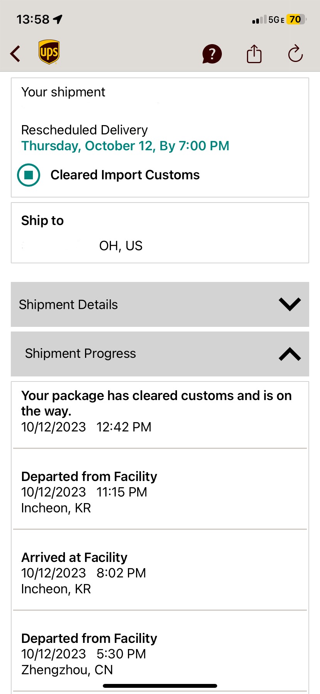Open the Ship to address card
The width and height of the screenshot is (320, 694).
160,233
